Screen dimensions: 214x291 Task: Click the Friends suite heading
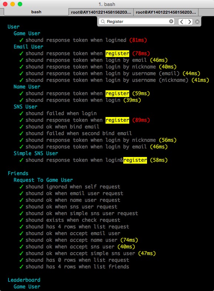(18, 173)
